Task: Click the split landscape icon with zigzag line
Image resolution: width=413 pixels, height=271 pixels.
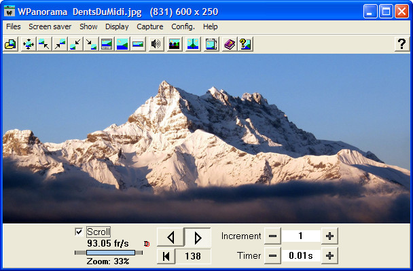Action: coord(193,44)
